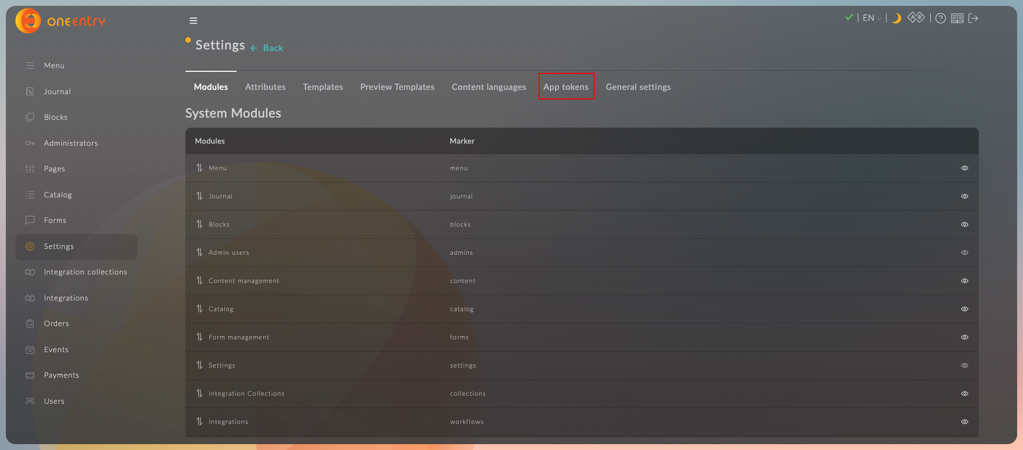
Task: Open the EN language dropdown
Action: (872, 18)
